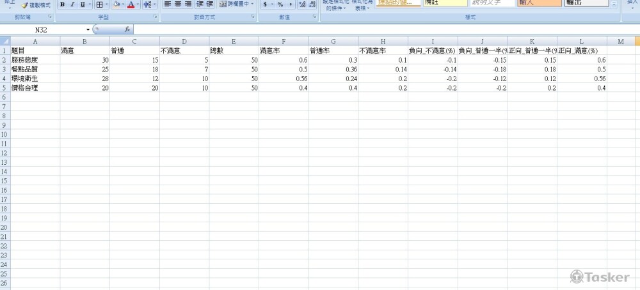Open the Name Box dropdown arrow

[x=88, y=30]
